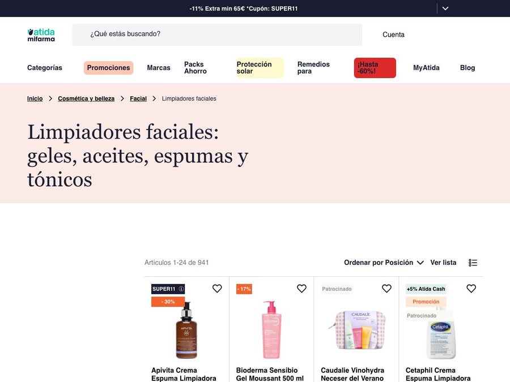Open Cetaphil Crema Espuma Limpiadora title

tap(438, 374)
